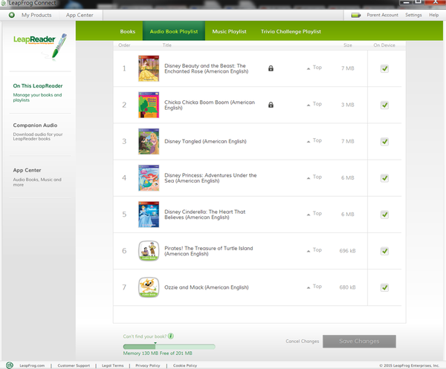The image size is (446, 369).
Task: Click the Disney Tangled (American English) title
Action: click(x=205, y=141)
